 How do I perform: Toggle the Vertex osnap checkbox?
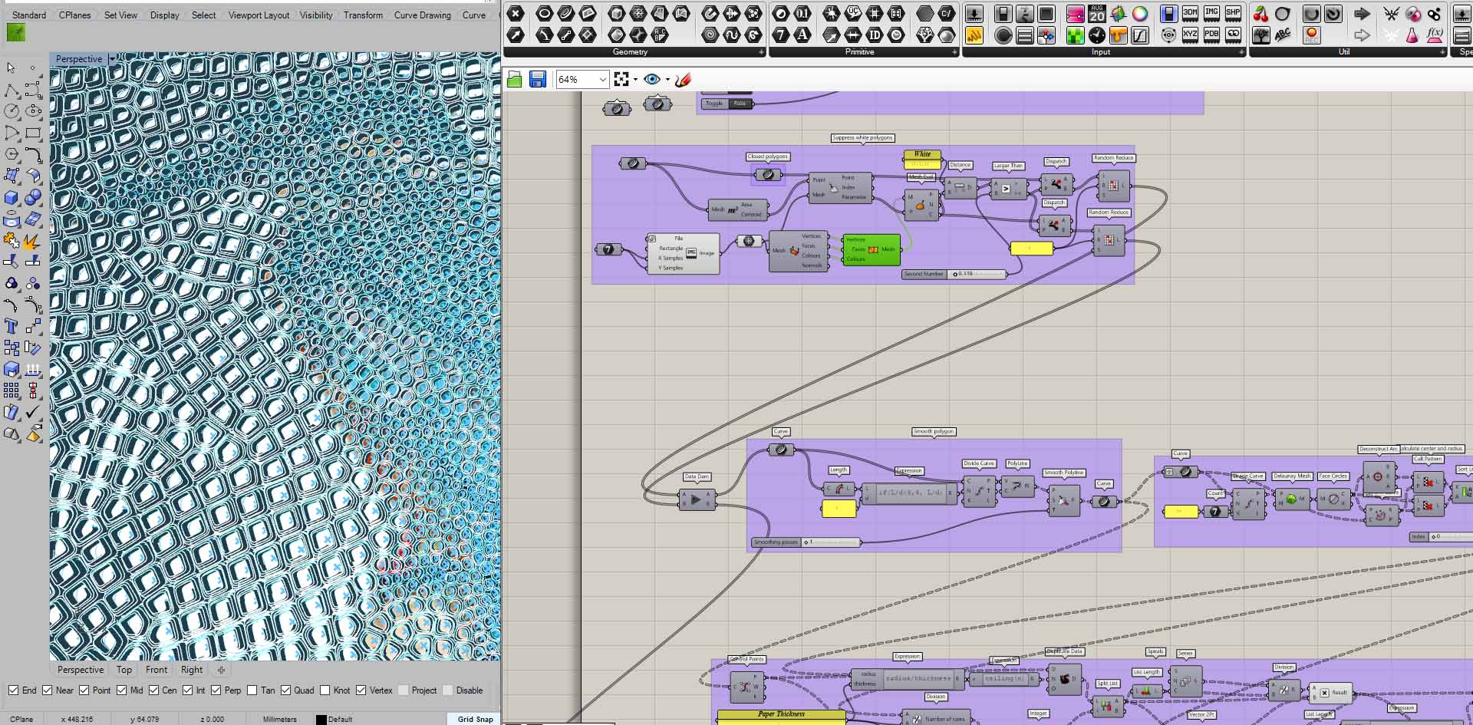click(361, 690)
